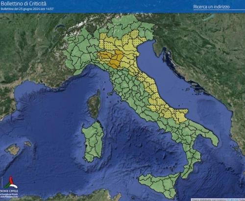Click the Protezione Civile logo
The height and width of the screenshot is (201, 245).
coord(11,182)
